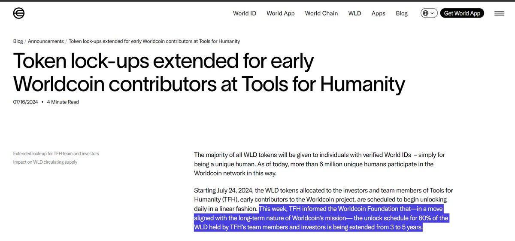
Task: Click the paragraph starting The majority of all
Action: pos(320,164)
